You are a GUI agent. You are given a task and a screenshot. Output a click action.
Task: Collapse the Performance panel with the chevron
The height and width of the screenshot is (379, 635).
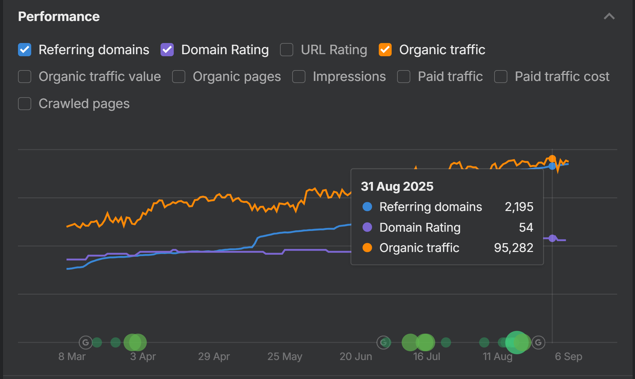tap(609, 17)
